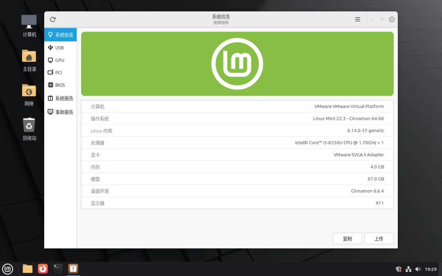The width and height of the screenshot is (442, 276).
Task: Open the USB section in the sidebar
Action: (x=60, y=47)
